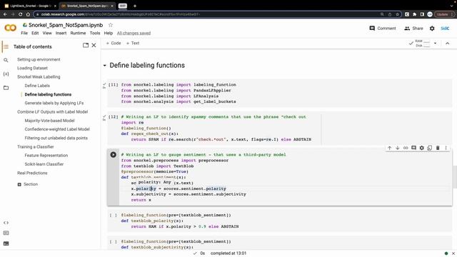Bookmark this page star icon
457x257 pixels.
[x=397, y=14]
